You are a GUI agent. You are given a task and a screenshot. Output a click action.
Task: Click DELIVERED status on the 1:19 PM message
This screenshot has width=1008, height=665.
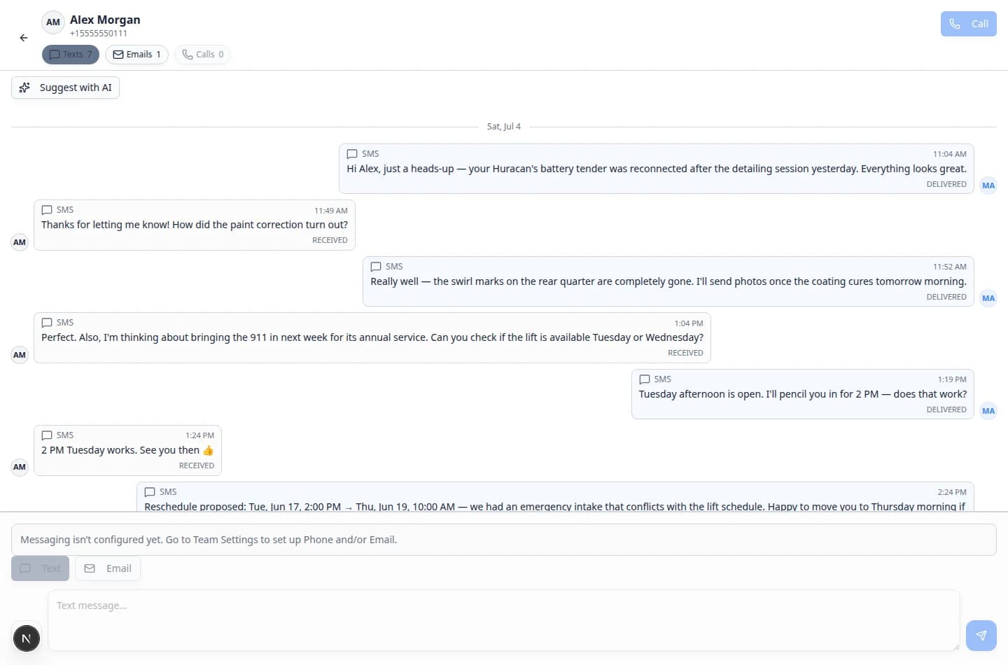point(946,409)
